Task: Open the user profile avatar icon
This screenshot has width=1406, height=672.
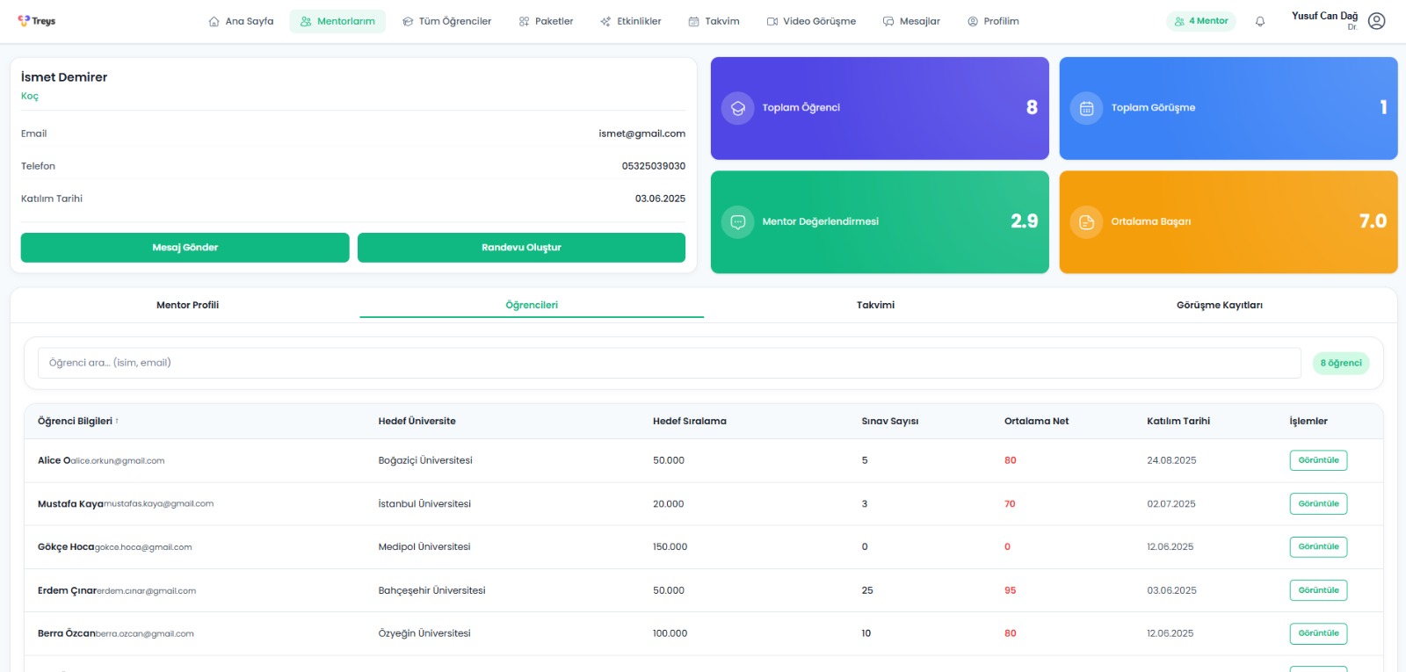Action: tap(1376, 21)
